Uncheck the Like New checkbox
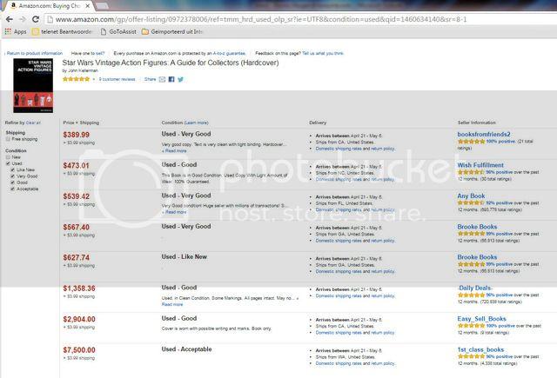 coord(12,169)
